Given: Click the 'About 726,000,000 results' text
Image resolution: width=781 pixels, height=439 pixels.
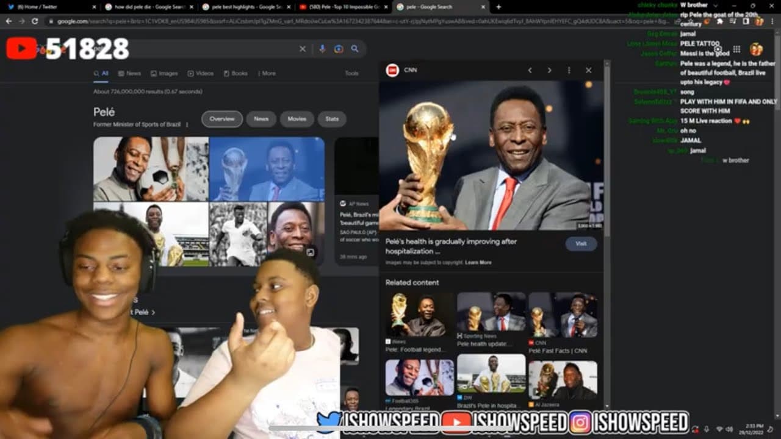Looking at the screenshot, I should point(148,91).
